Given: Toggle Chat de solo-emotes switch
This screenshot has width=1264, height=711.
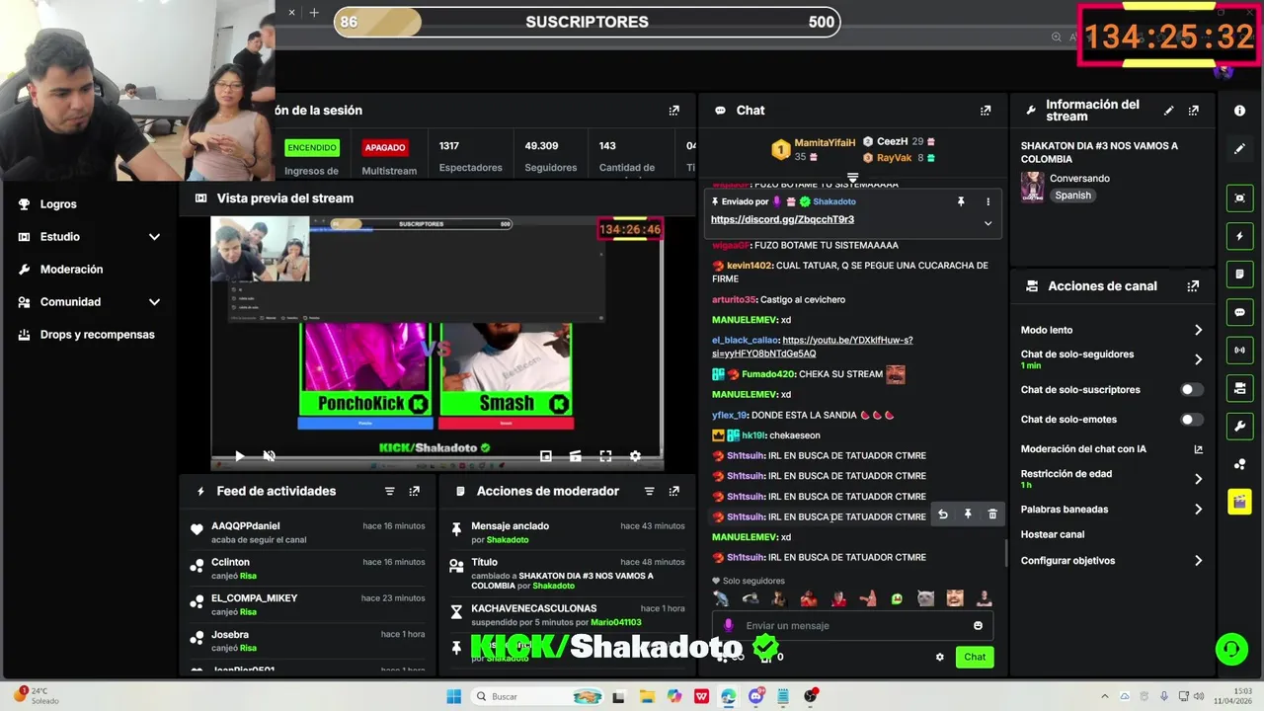Looking at the screenshot, I should [1192, 420].
